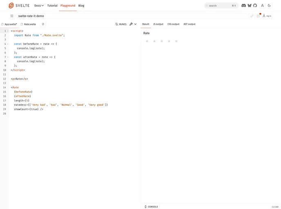The image size is (281, 209).
Task: Click the 'showCount={true}' code line
Action: pos(29,109)
